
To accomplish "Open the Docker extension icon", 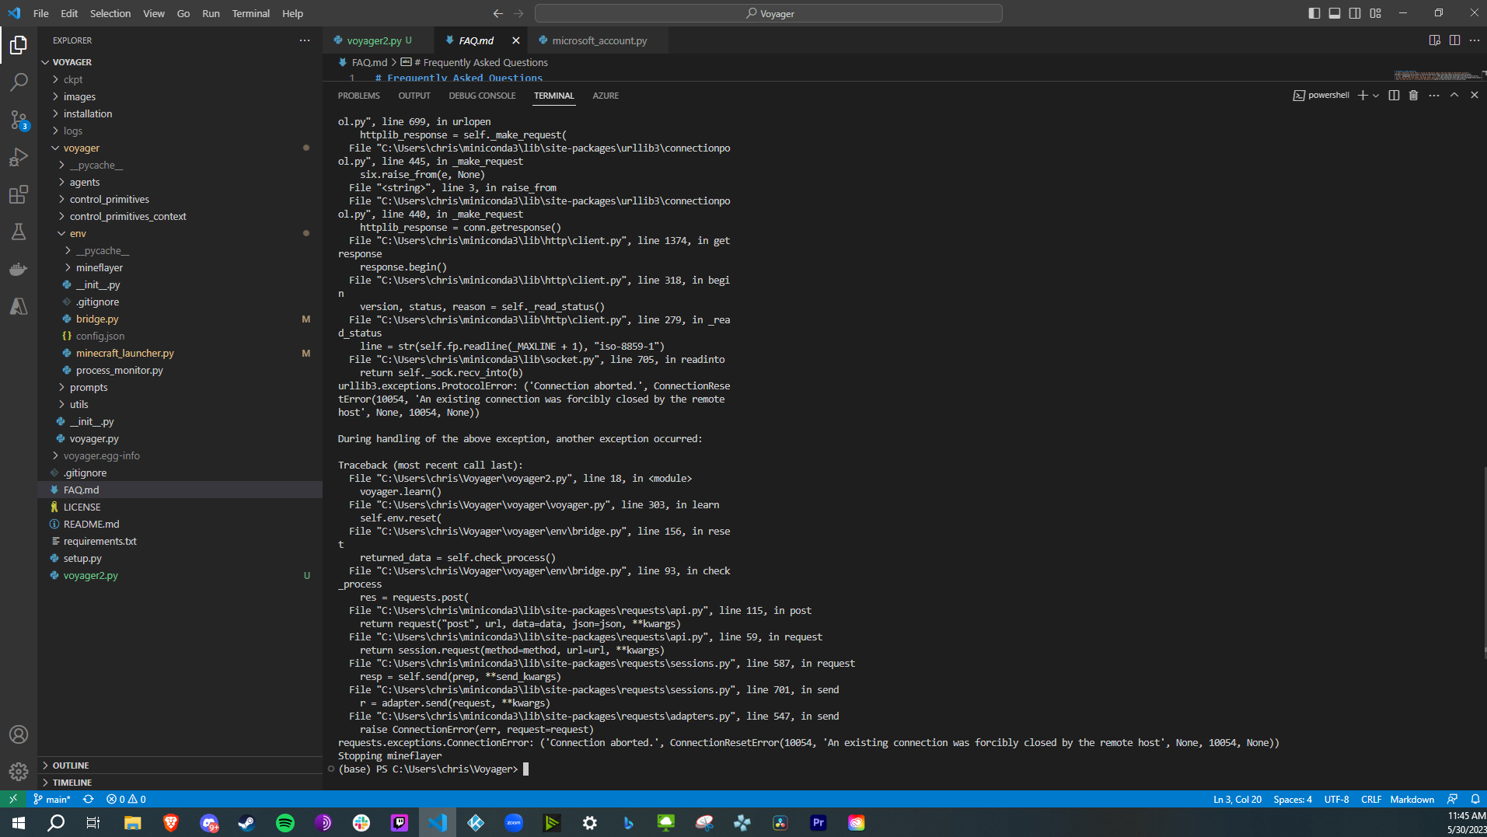I will pyautogui.click(x=18, y=269).
